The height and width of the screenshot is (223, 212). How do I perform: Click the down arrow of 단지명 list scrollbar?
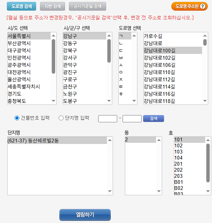coord(110,191)
